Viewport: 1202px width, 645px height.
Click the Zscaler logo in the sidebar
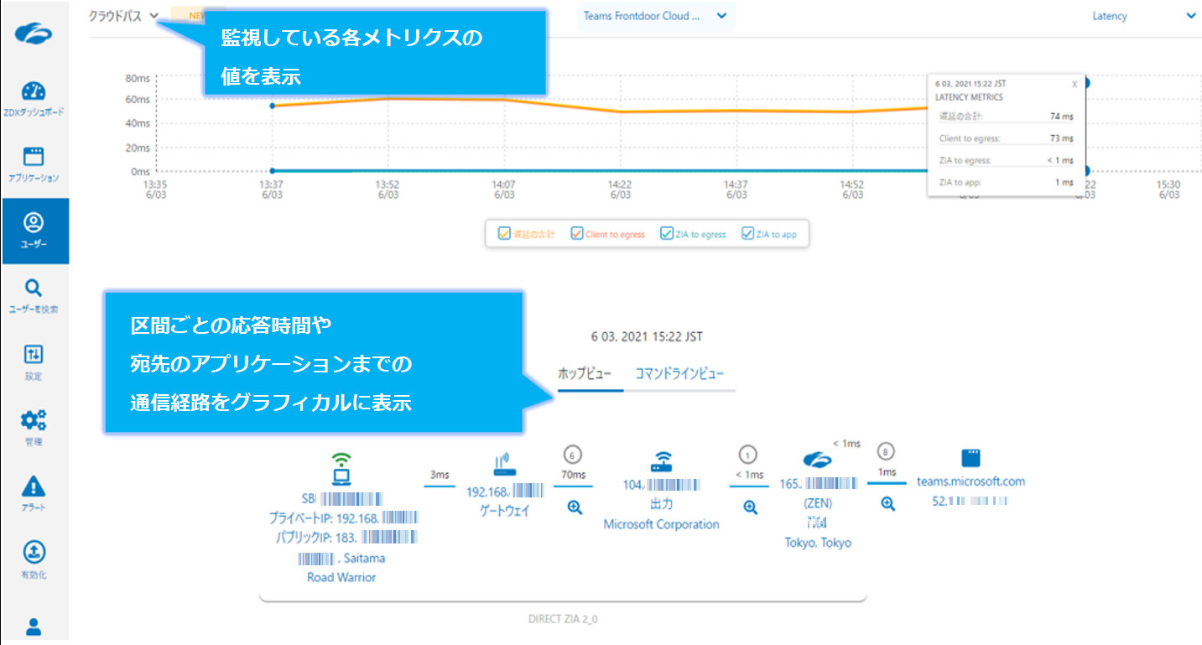coord(34,33)
